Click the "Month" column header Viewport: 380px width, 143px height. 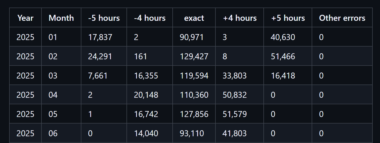click(61, 18)
